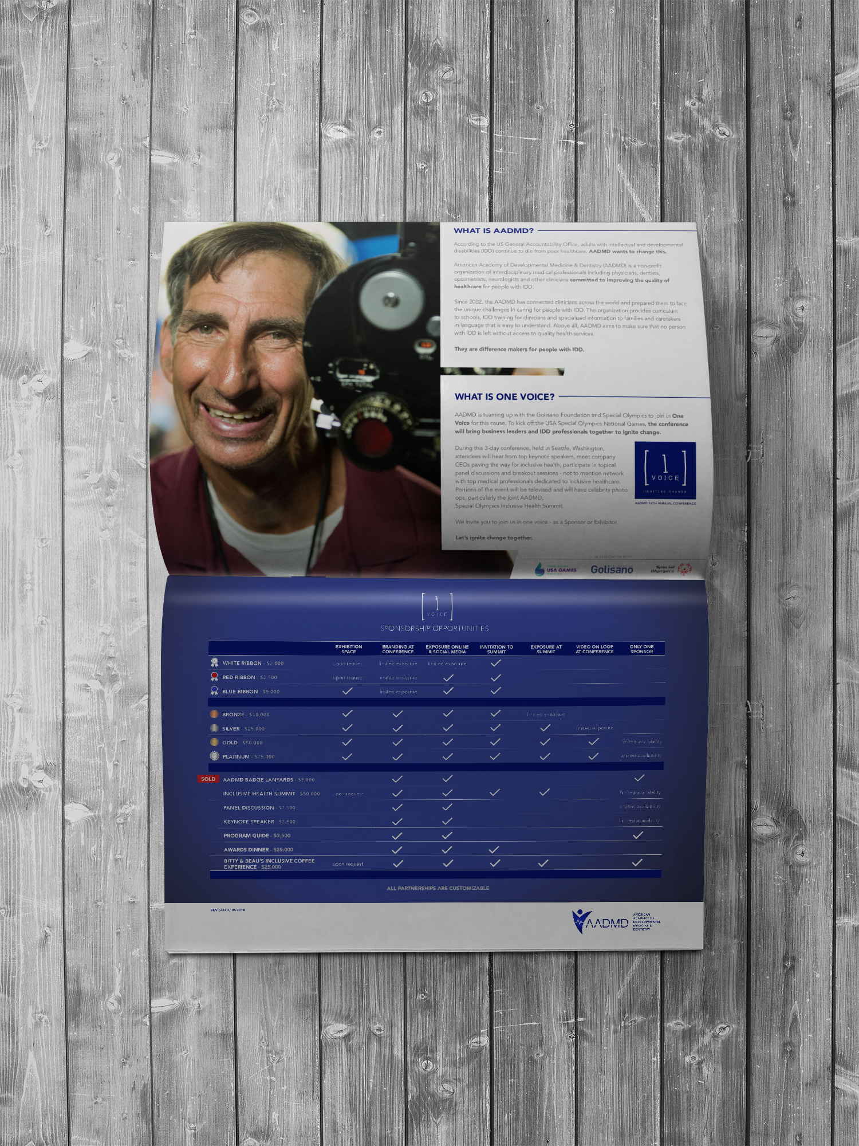
Task: Click the "BRONZE - $10,000" row label
Action: pos(246,715)
